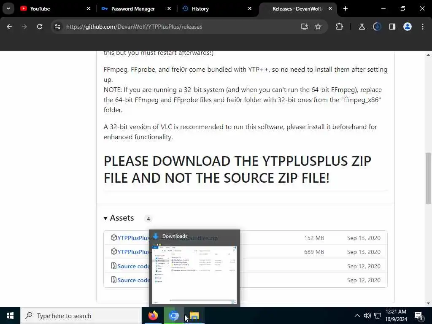Screen dimensions: 432x324
Task: Toggle the browser side panel
Action: [392, 27]
